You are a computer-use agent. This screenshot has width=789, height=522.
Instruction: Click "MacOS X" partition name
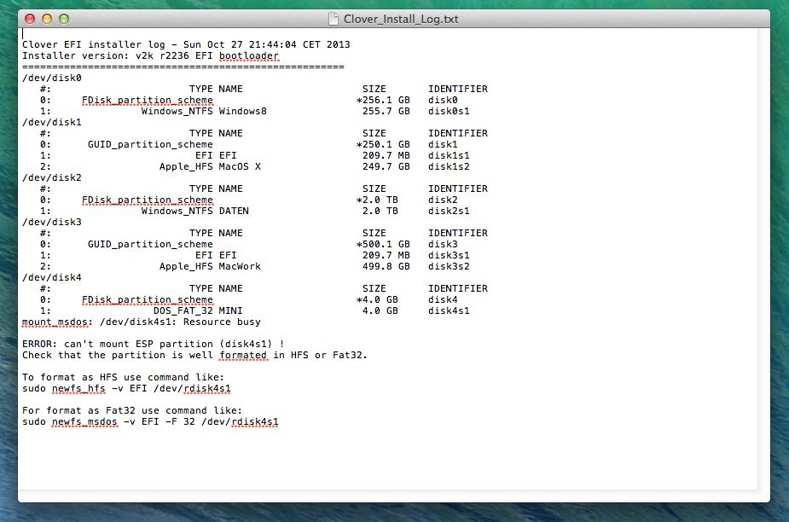click(240, 166)
